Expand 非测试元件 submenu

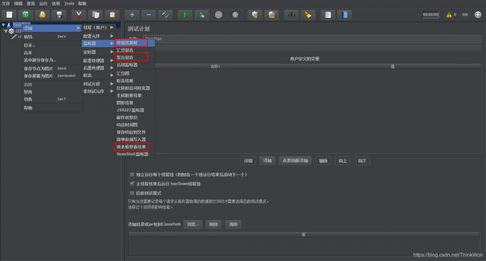tap(99, 91)
